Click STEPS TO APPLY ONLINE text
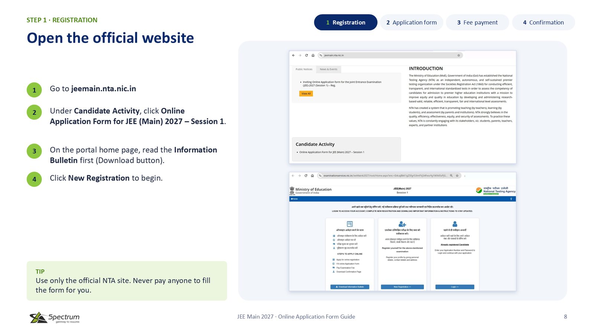Viewport: 594px width, 334px height. tap(350, 254)
